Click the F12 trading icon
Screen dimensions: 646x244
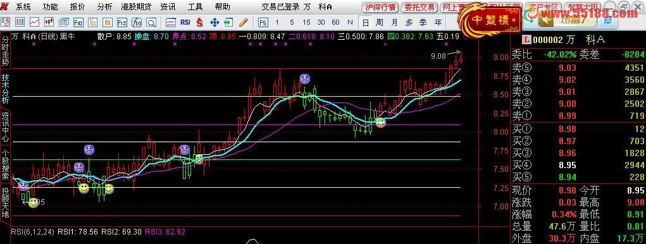tap(122, 22)
